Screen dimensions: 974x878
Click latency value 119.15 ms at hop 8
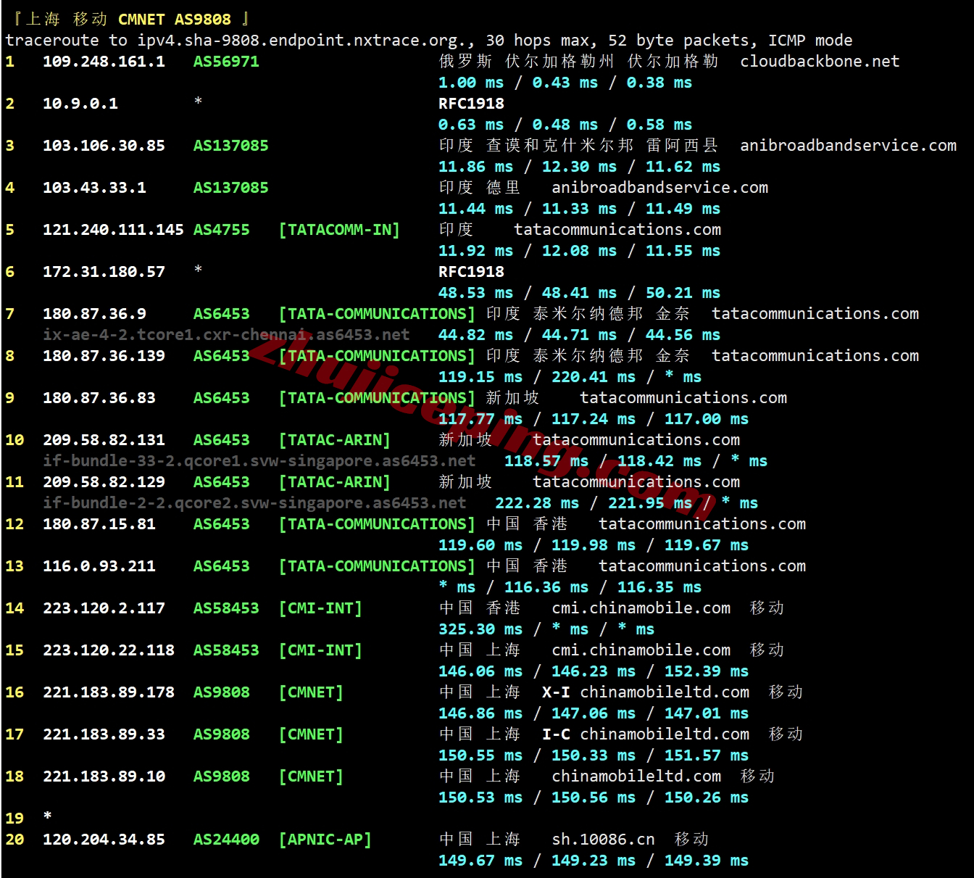pos(480,377)
